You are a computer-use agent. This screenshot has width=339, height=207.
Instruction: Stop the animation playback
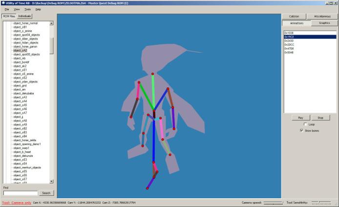320,118
